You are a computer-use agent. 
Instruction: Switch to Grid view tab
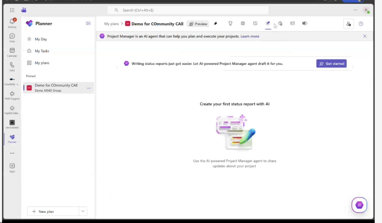tap(243, 23)
